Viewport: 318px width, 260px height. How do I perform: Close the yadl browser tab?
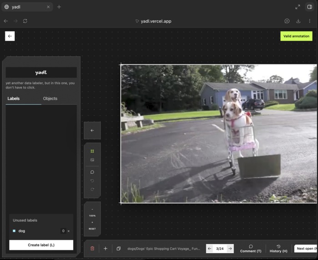click(48, 7)
